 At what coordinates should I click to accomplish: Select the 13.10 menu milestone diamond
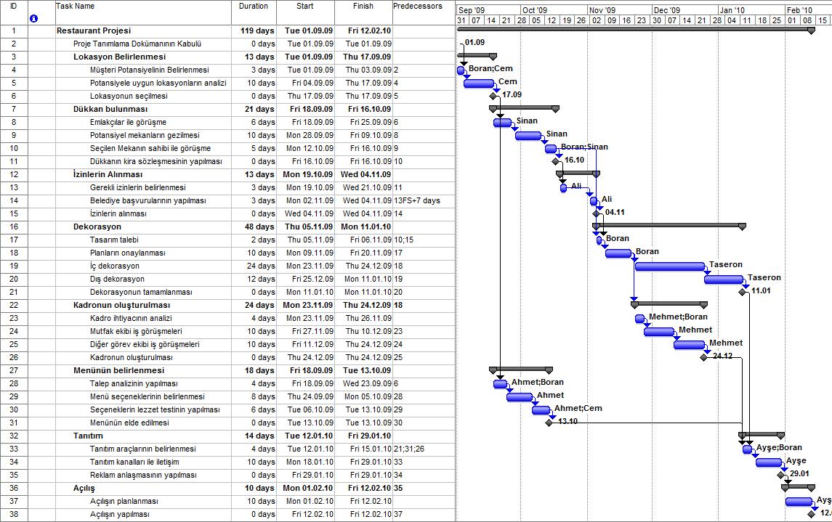549,423
